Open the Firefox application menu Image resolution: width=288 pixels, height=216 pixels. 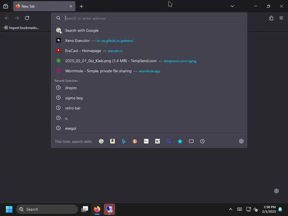(281, 18)
